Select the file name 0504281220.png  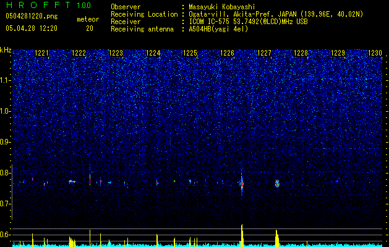click(x=32, y=16)
